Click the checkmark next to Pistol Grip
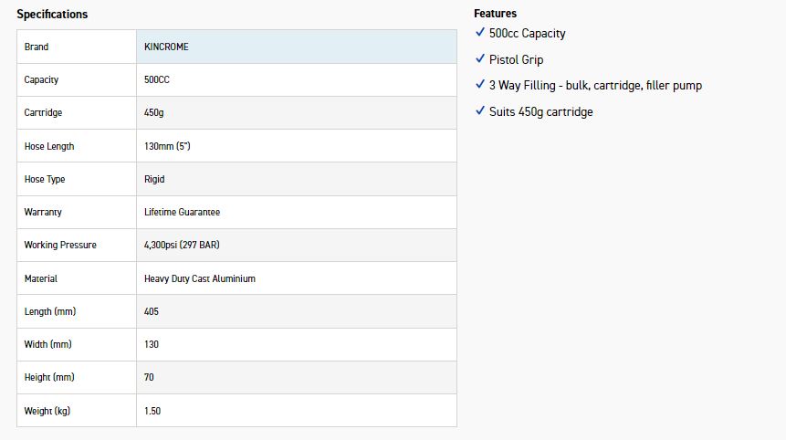This screenshot has width=786, height=440. [480, 59]
